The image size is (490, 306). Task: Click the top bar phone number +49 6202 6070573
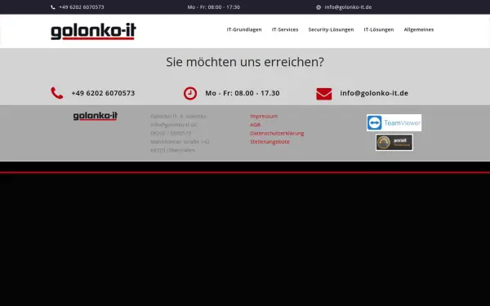[82, 7]
